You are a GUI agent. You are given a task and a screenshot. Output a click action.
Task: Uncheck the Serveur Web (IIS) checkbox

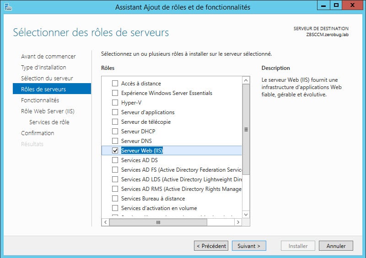click(115, 151)
